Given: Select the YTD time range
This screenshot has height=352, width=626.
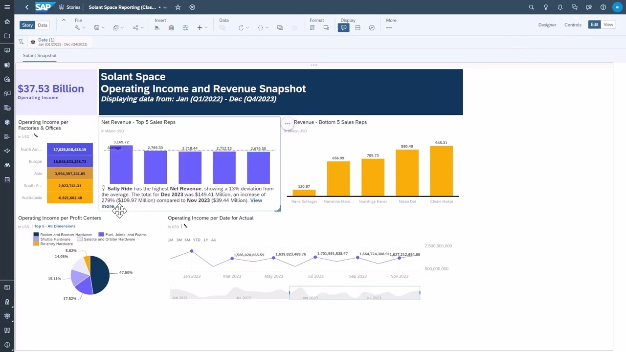Looking at the screenshot, I should click(x=197, y=240).
